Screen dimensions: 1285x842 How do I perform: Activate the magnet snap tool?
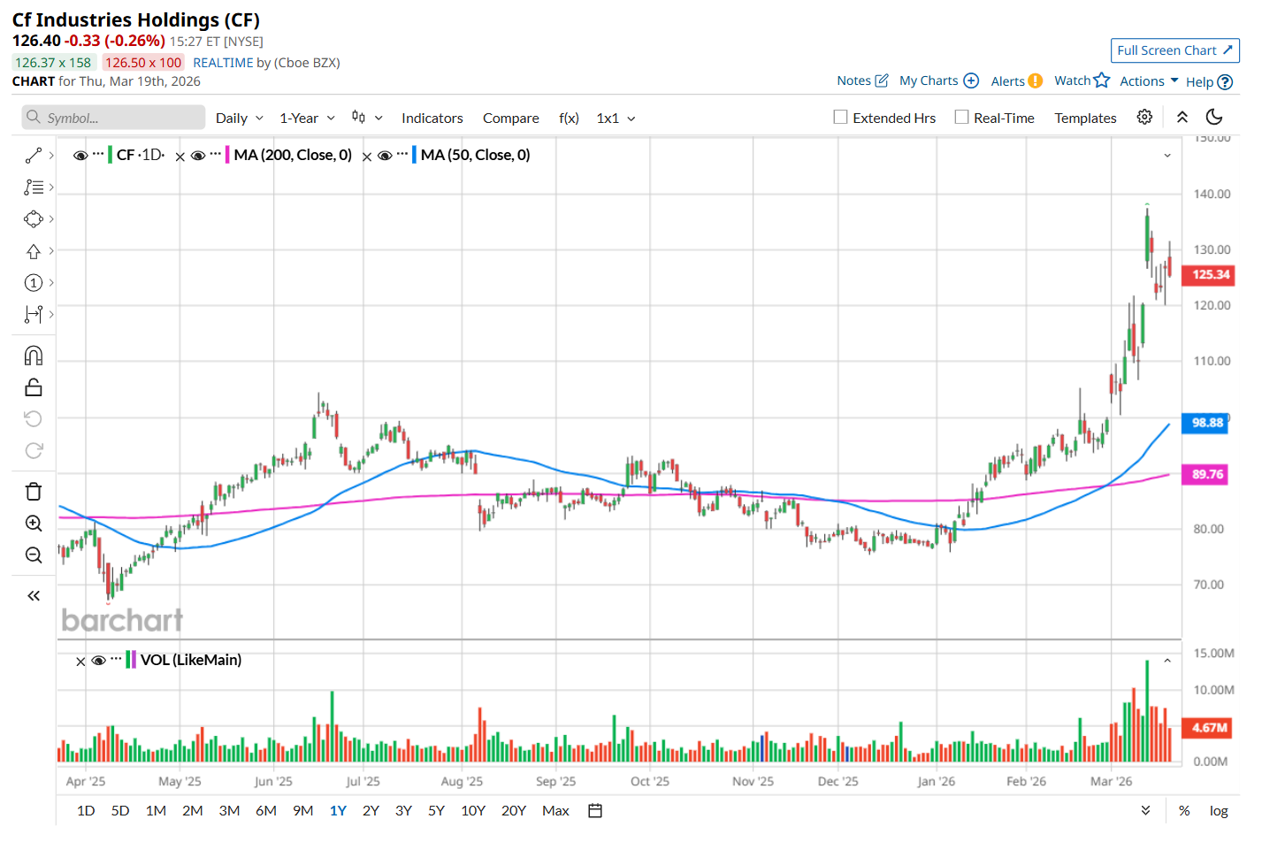coord(34,356)
